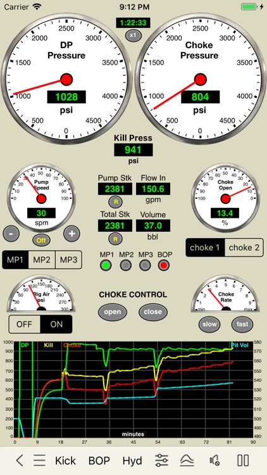Open the sliders settings icon
Viewport: 267px width, 475px height.
tap(161, 460)
